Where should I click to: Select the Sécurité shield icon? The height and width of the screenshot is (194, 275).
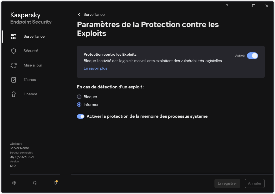coord(14,51)
